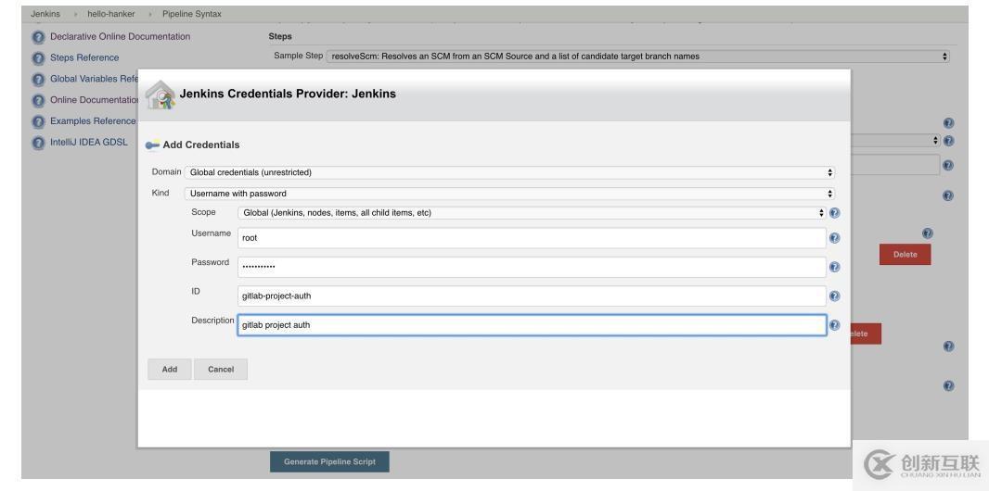Go to Jenkins in the breadcrumb
989x491 pixels.
45,14
